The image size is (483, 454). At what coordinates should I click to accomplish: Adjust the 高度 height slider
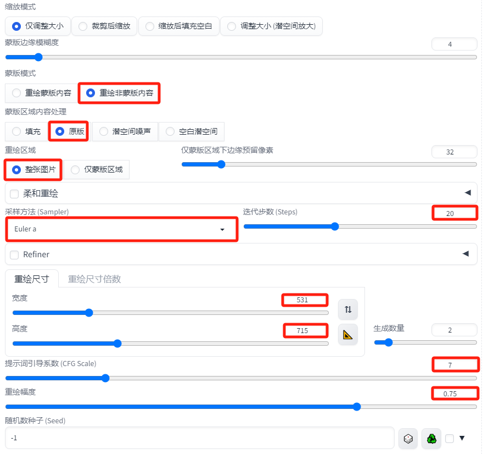click(170, 344)
